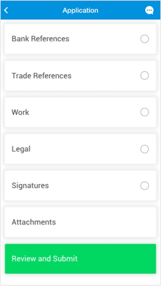
Task: Expand the Legal section card
Action: click(80, 149)
